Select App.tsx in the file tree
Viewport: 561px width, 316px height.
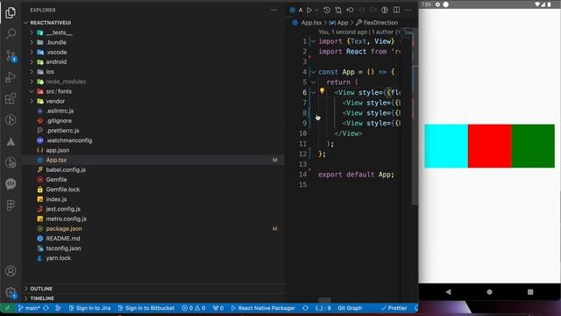153,160
